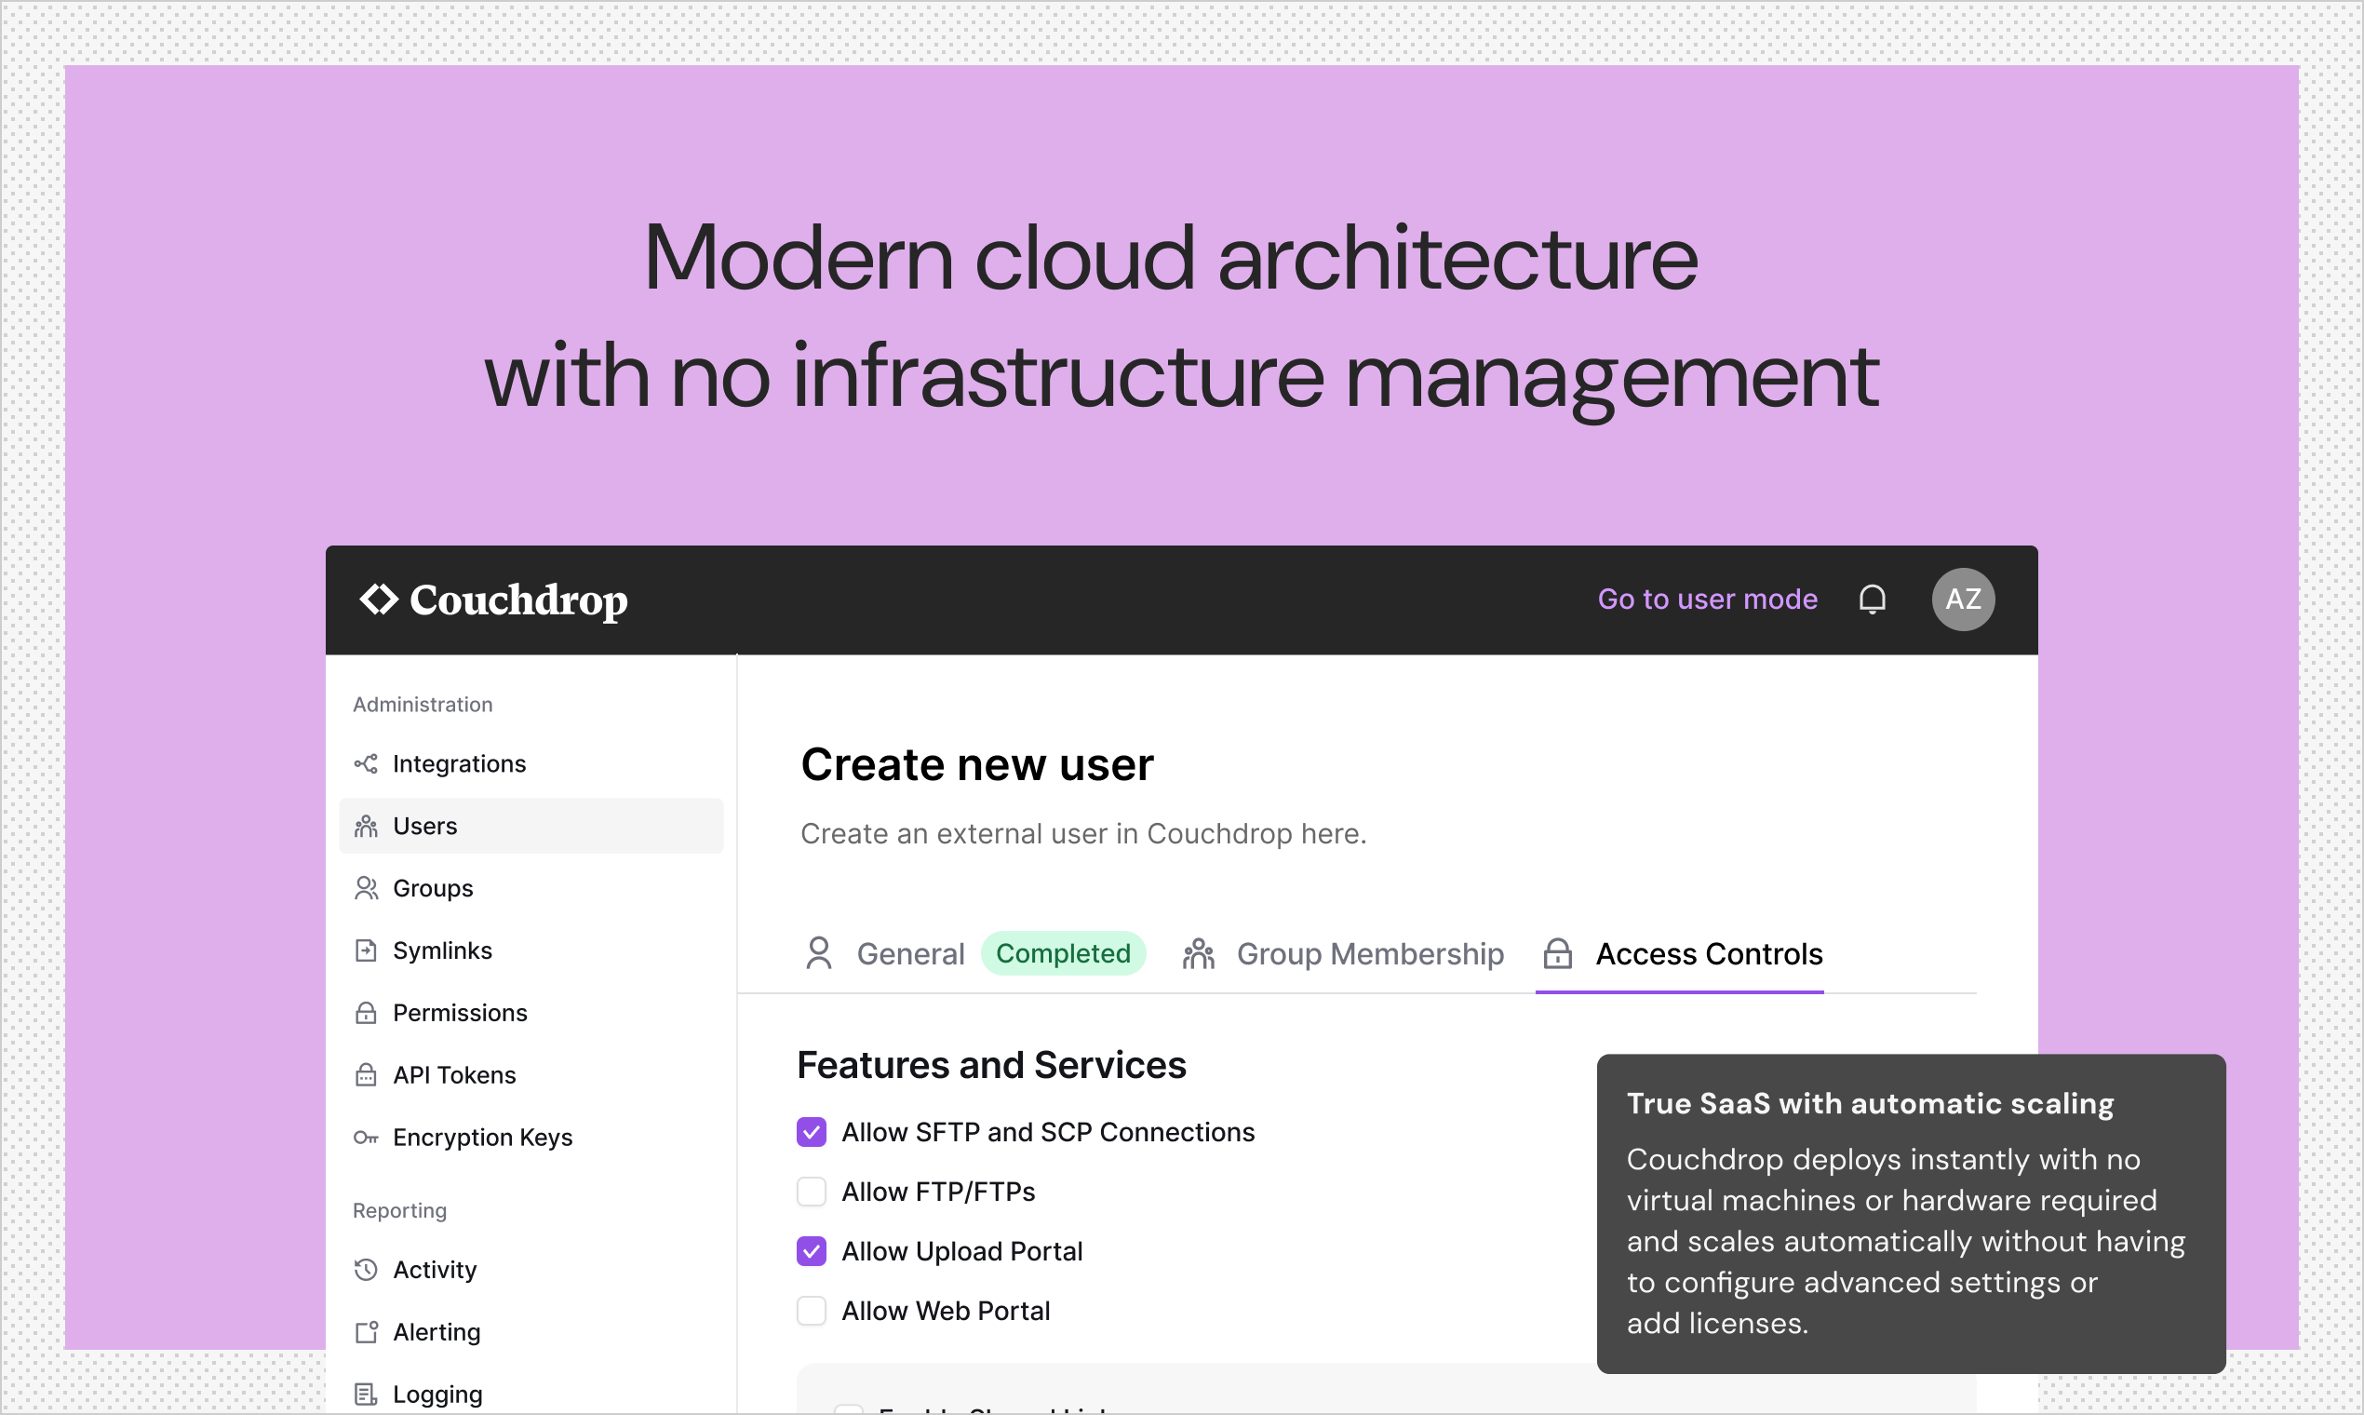Switch to the General tab
This screenshot has width=2364, height=1415.
909,954
